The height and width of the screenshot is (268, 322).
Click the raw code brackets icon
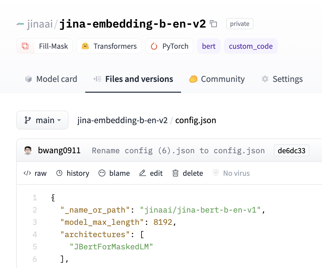coord(27,173)
